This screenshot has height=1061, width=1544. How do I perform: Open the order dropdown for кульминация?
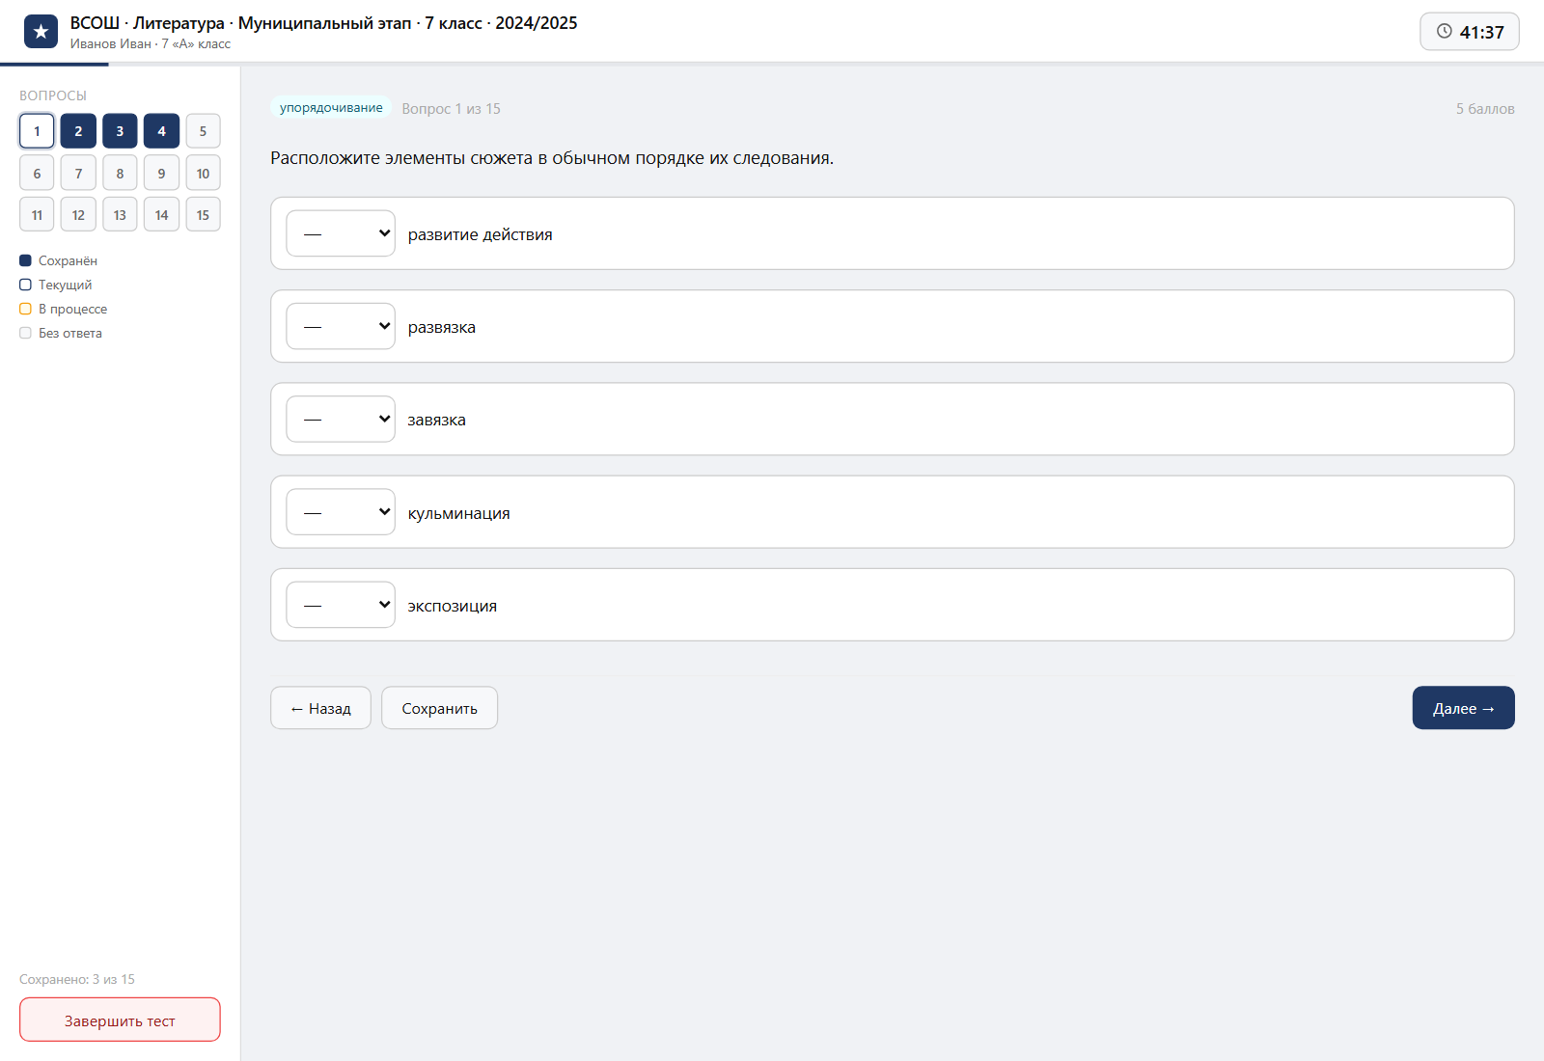[x=341, y=512]
